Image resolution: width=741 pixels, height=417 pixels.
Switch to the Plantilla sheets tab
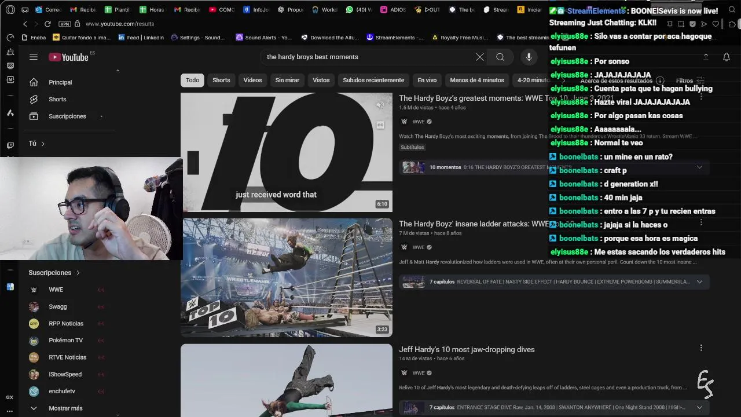pos(118,10)
